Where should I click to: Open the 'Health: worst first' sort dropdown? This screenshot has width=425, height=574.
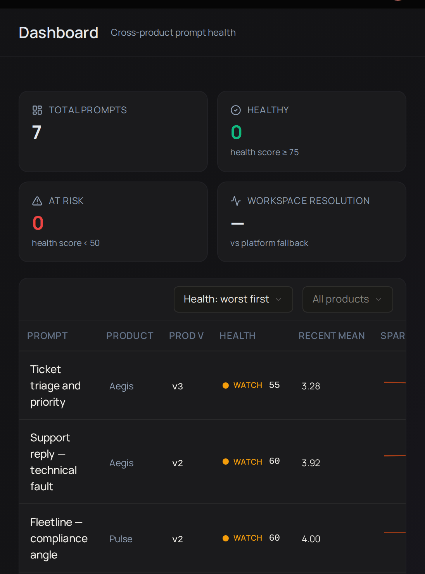click(233, 299)
